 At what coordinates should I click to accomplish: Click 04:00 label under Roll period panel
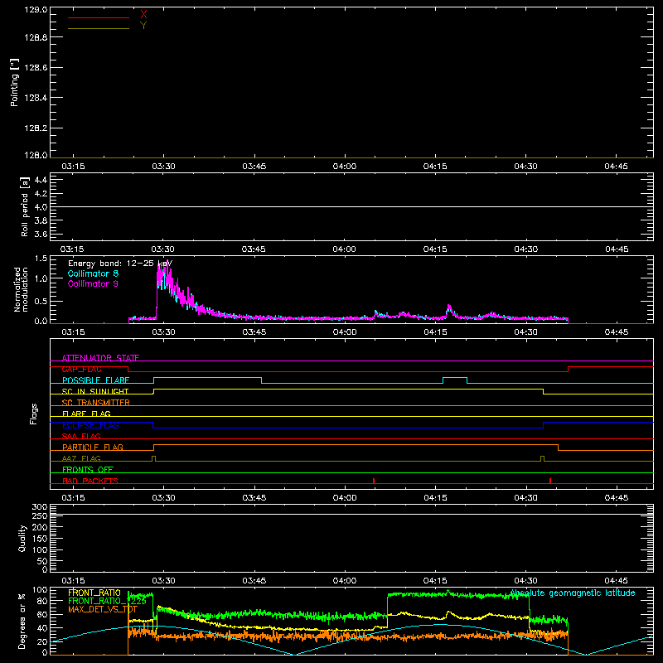pos(344,249)
